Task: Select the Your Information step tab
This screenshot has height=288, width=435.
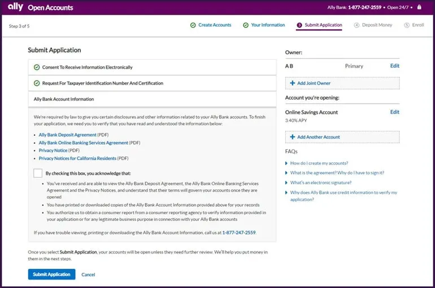Action: [x=268, y=25]
